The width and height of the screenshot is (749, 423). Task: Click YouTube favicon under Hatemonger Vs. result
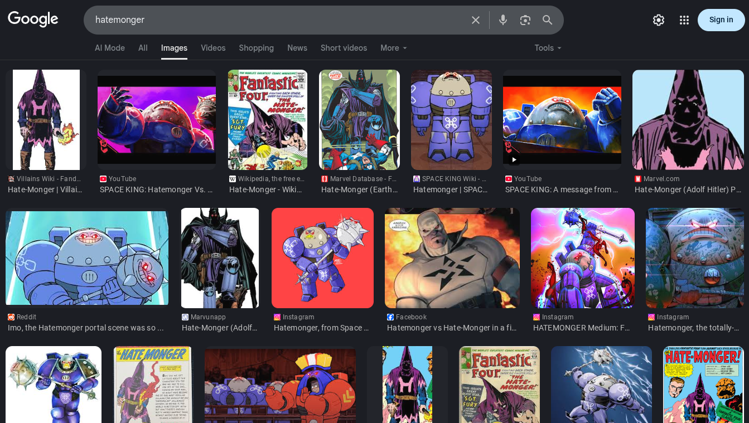103,179
